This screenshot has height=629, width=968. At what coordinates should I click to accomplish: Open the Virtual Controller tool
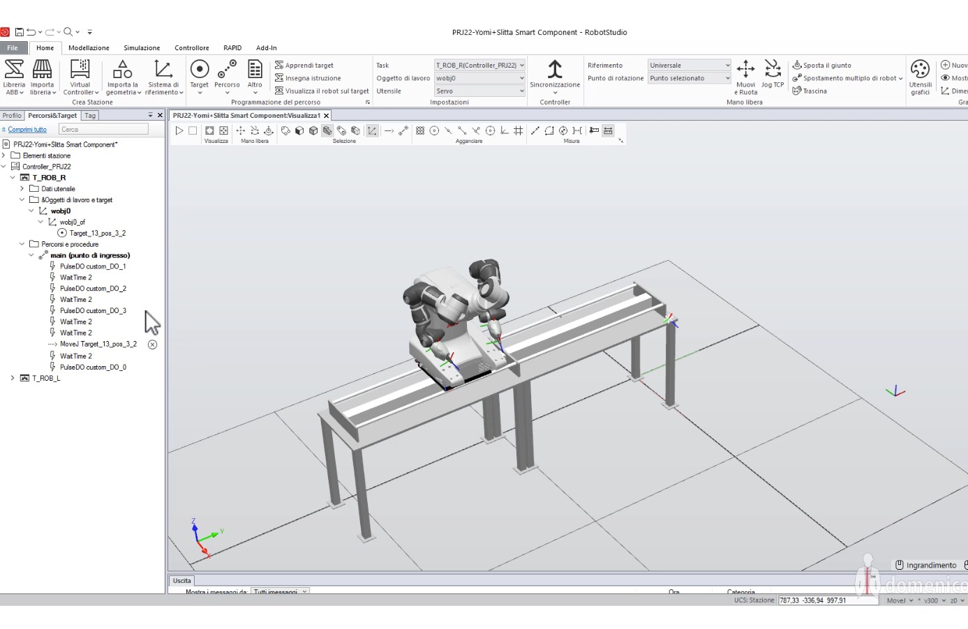click(x=80, y=76)
